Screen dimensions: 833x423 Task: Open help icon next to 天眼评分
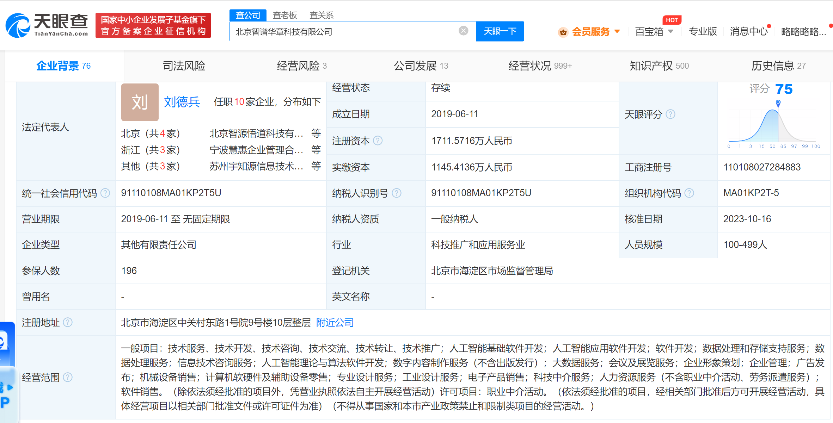[670, 114]
